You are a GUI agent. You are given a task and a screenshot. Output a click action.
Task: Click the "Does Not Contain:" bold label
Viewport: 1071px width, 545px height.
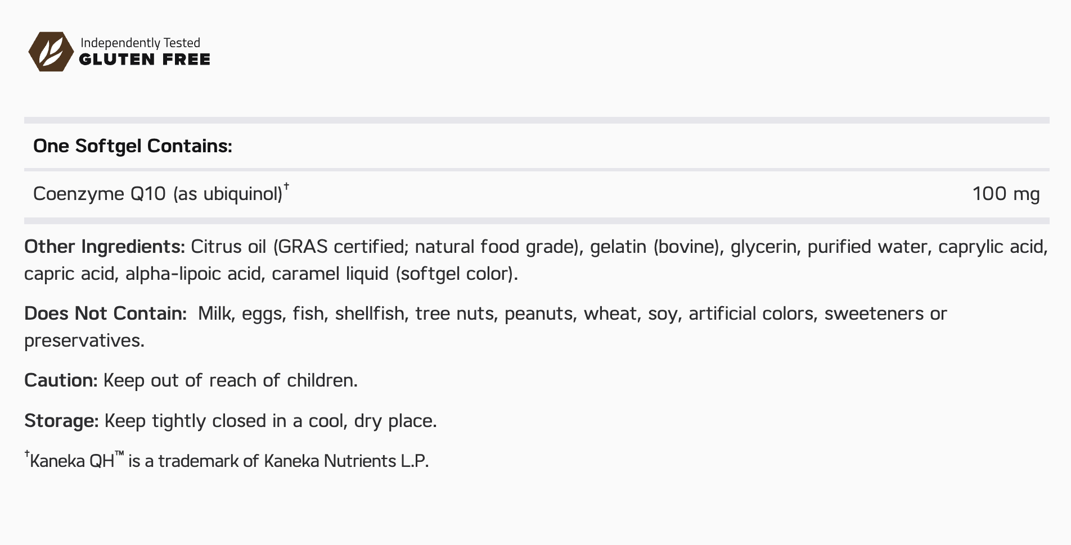pyautogui.click(x=105, y=314)
